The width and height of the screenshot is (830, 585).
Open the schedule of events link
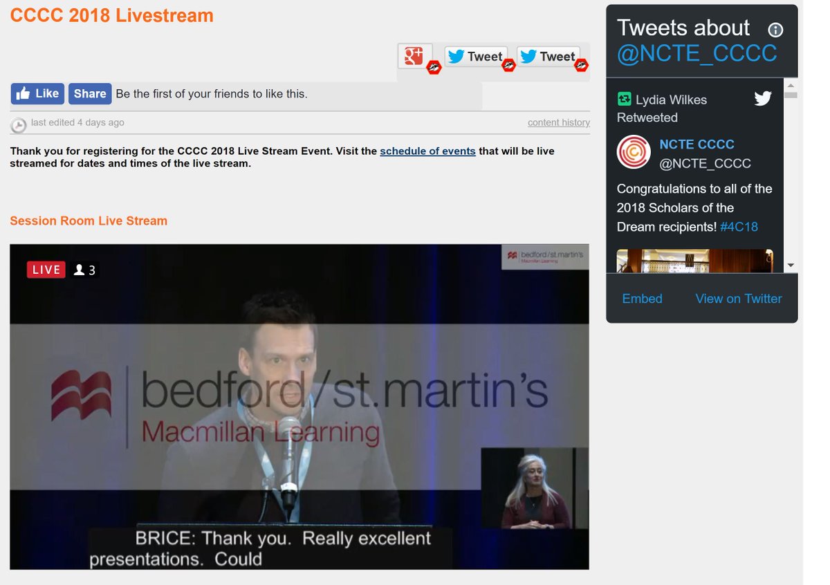pos(427,151)
